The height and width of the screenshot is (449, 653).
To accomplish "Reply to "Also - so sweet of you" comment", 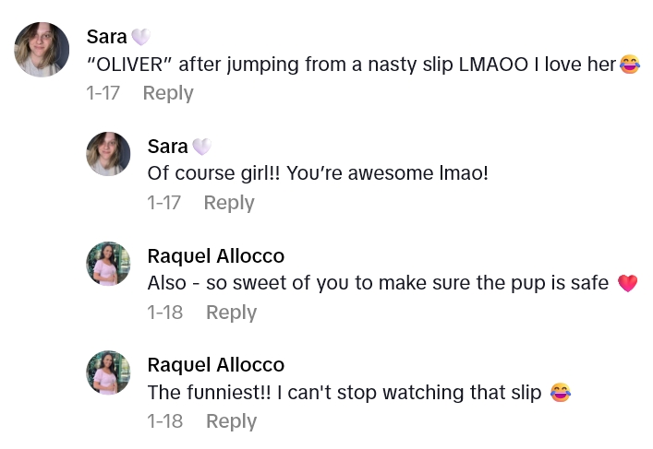I will click(x=231, y=313).
